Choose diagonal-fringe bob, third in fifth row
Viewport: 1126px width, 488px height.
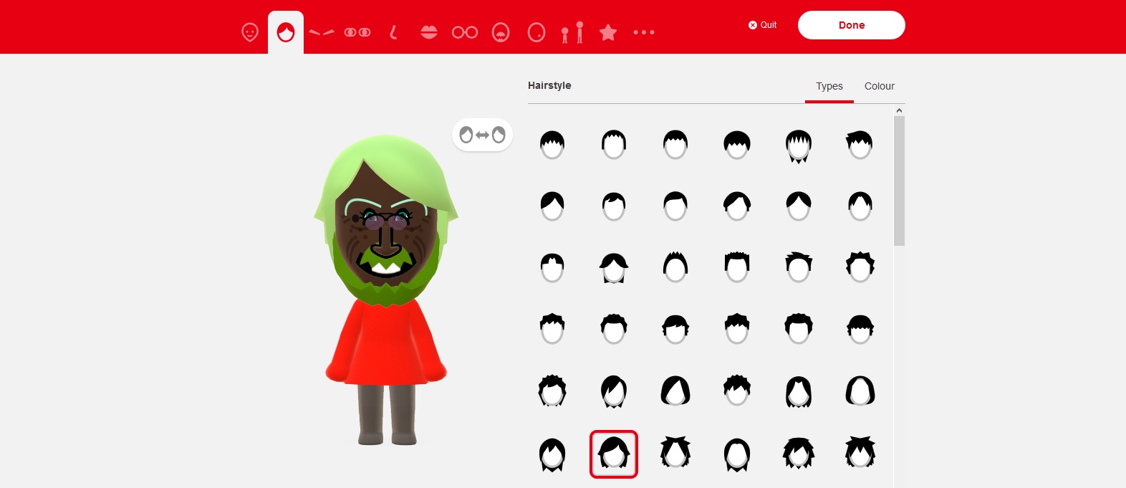(x=675, y=391)
